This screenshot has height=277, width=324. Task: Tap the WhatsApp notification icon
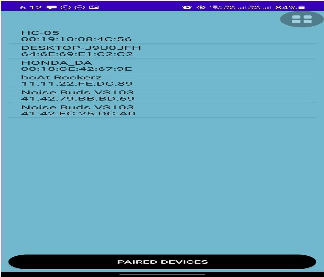pyautogui.click(x=65, y=8)
